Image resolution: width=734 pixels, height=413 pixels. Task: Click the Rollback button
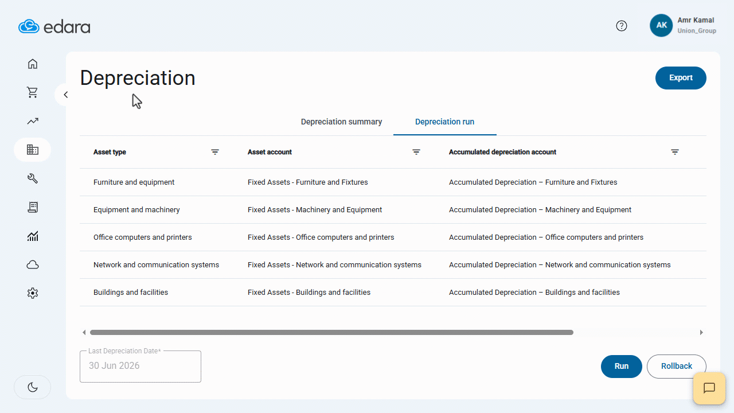[677, 366]
